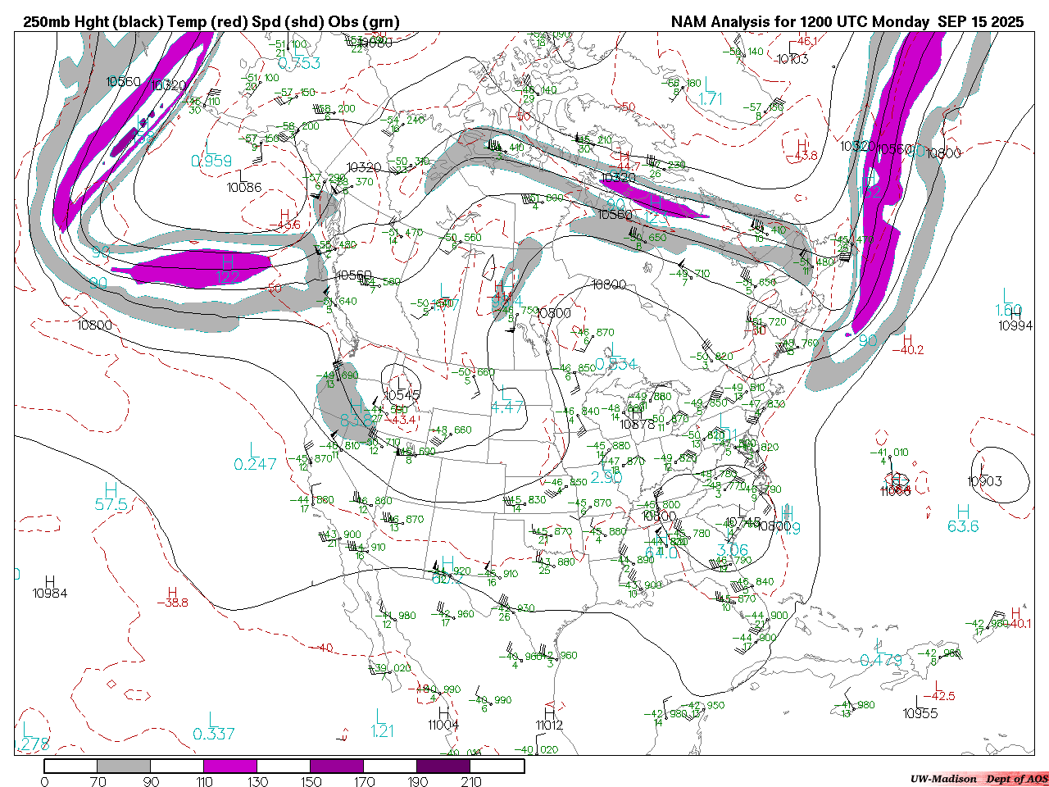This screenshot has height=787, width=1049.
Task: Click the dark purple 190–210 legend swatch
Action: [443, 766]
